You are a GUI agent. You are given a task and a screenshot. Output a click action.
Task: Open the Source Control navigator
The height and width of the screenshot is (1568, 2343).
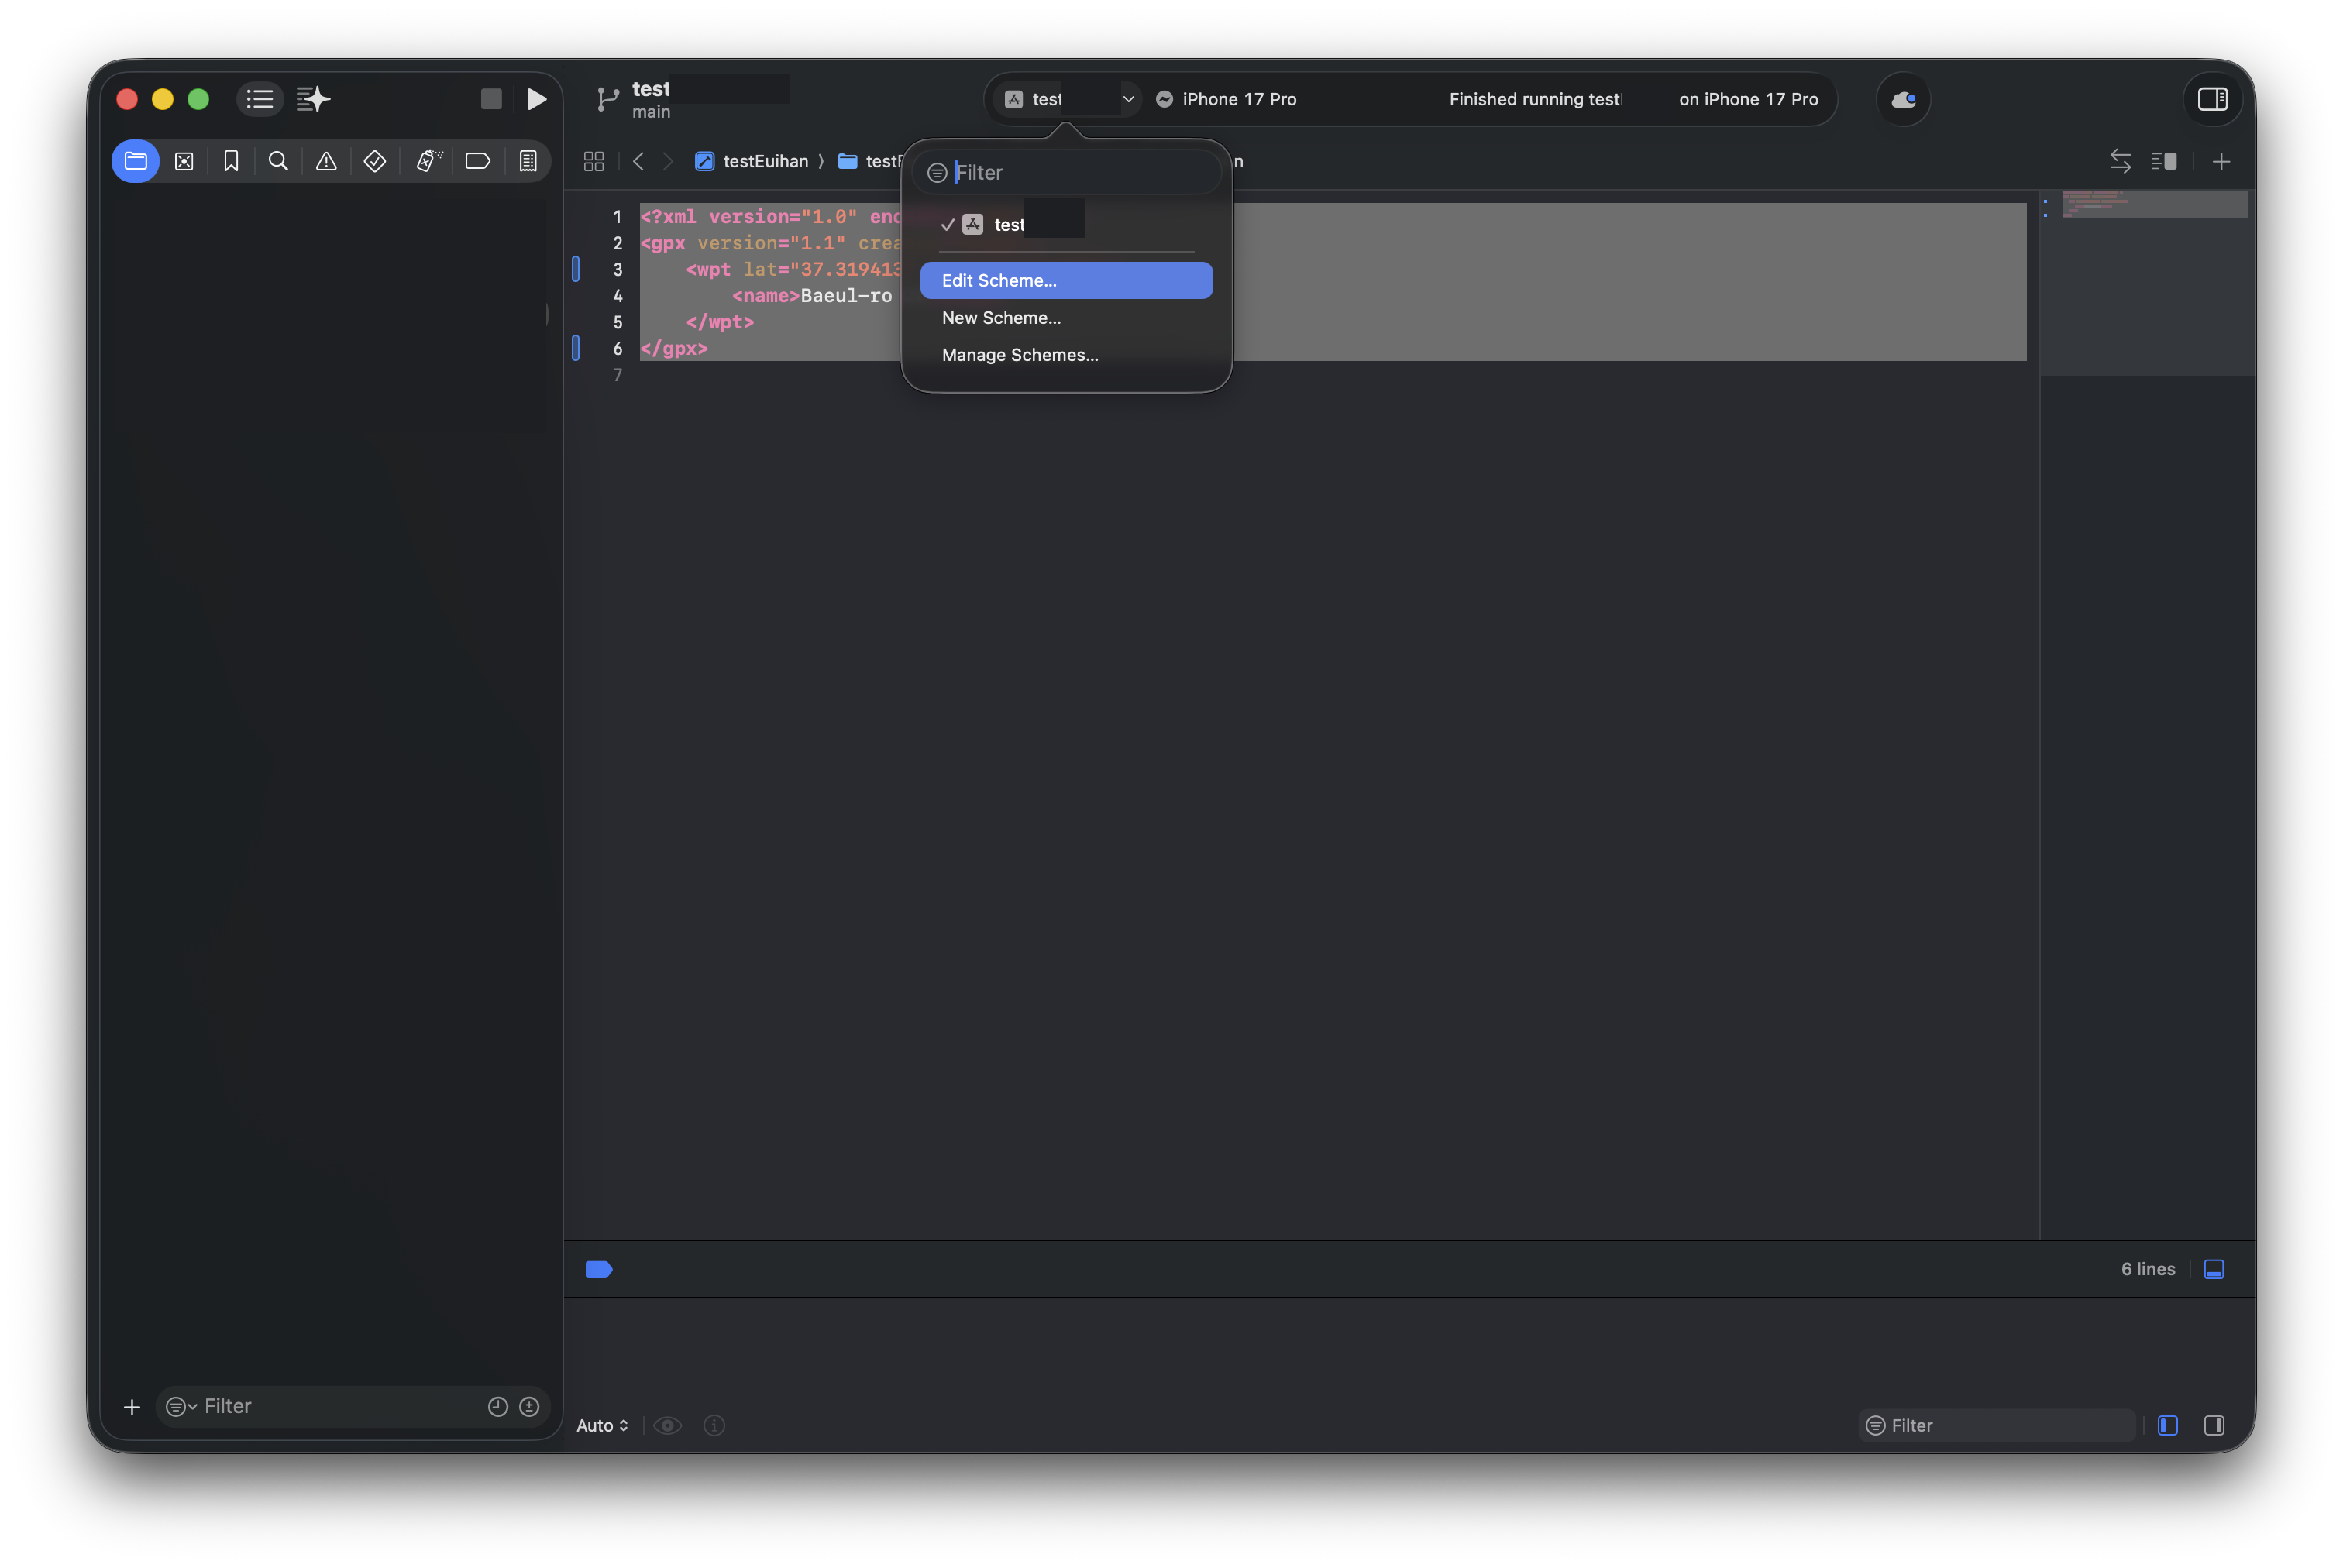184,161
